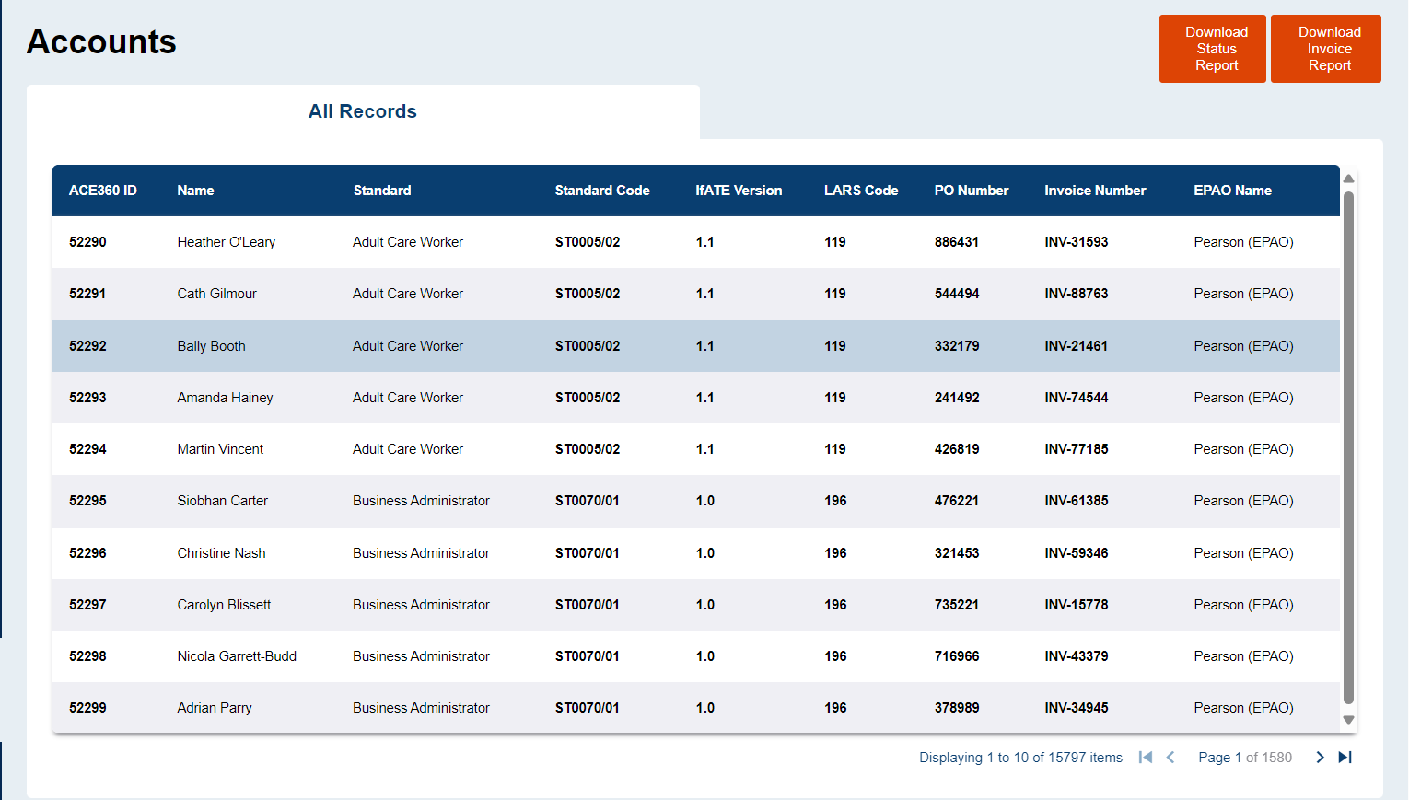
Task: Click the table scrollbar down arrow
Action: pyautogui.click(x=1348, y=720)
